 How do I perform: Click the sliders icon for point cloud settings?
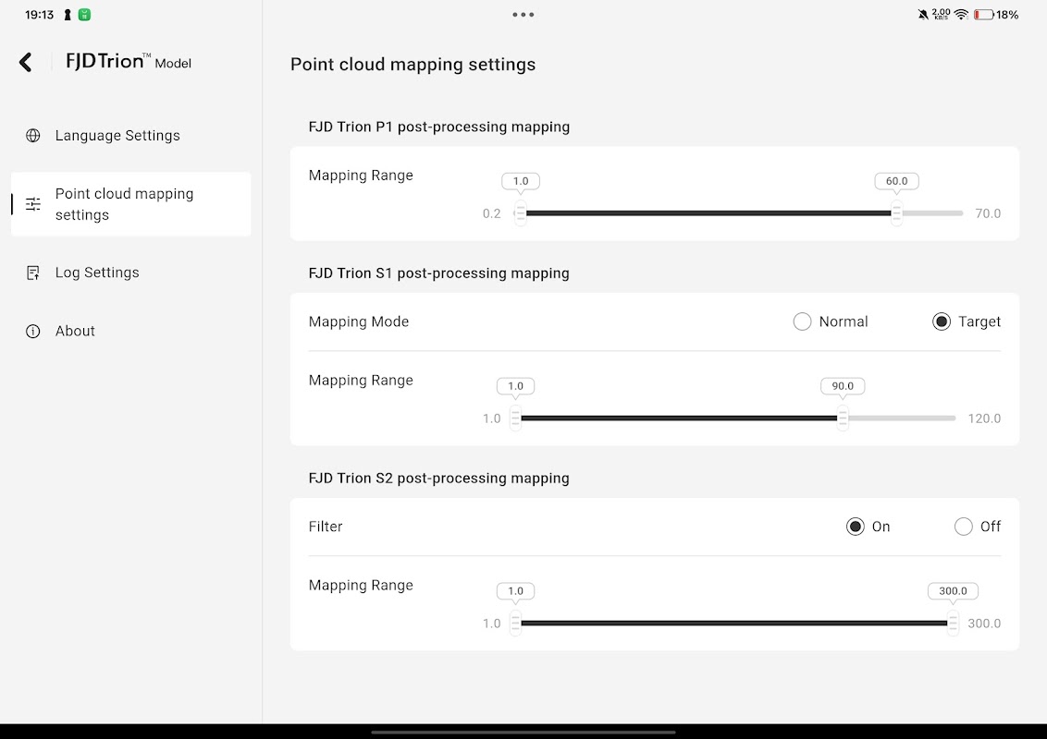tap(33, 204)
